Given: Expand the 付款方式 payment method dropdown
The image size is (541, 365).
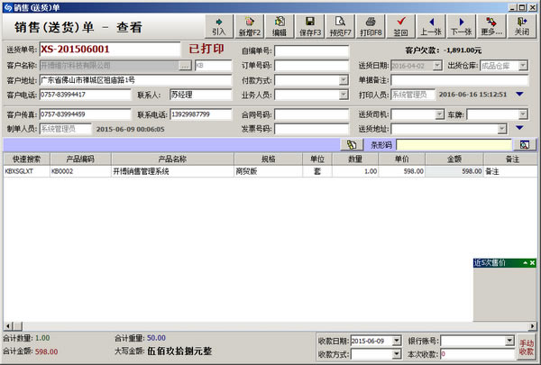Looking at the screenshot, I should point(344,80).
